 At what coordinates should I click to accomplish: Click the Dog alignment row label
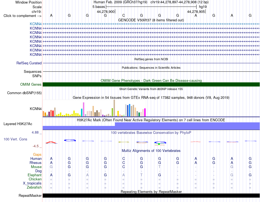(38, 171)
